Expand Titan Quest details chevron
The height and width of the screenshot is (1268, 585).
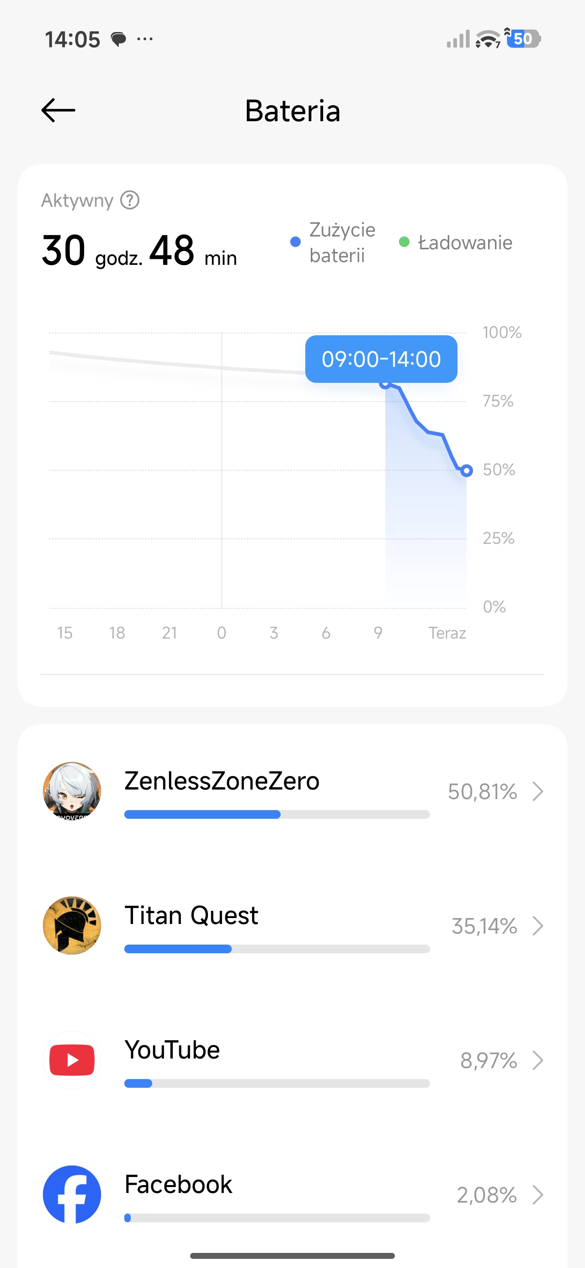click(538, 926)
